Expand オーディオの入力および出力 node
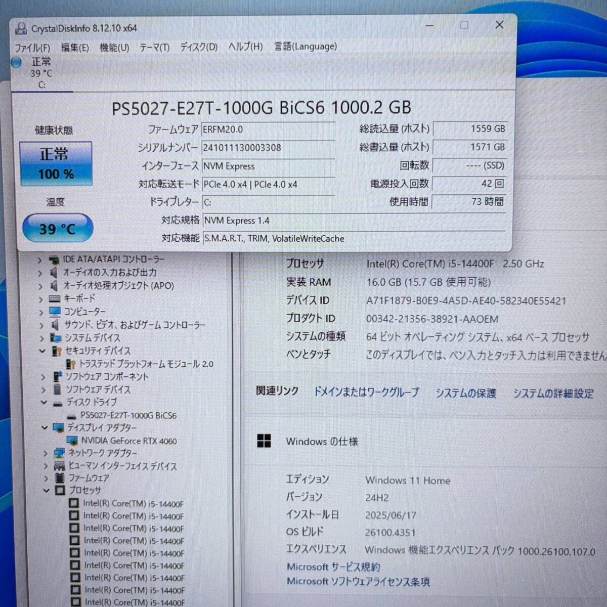This screenshot has height=607, width=607. (40, 273)
